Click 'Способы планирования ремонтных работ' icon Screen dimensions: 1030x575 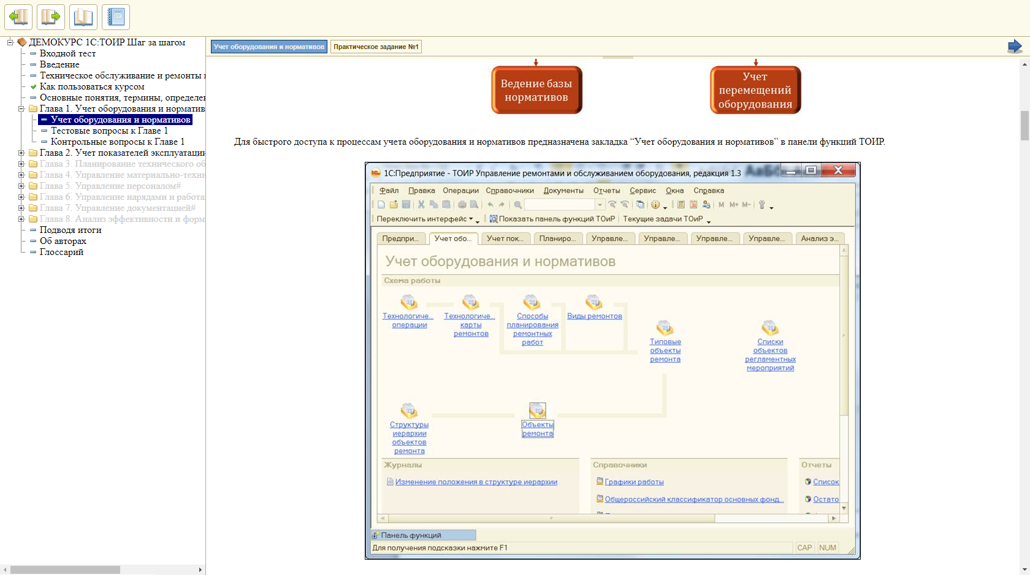coord(532,302)
